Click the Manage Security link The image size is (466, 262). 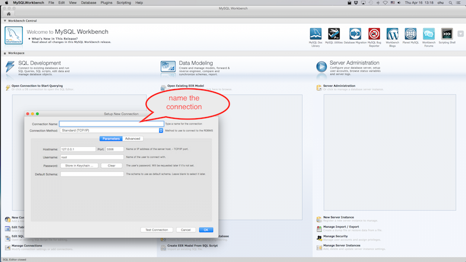pos(336,237)
